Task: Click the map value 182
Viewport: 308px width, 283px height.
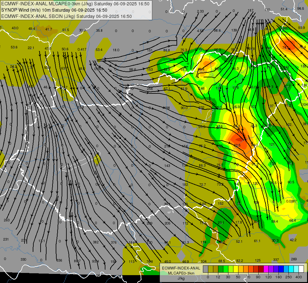Action: click(x=185, y=185)
